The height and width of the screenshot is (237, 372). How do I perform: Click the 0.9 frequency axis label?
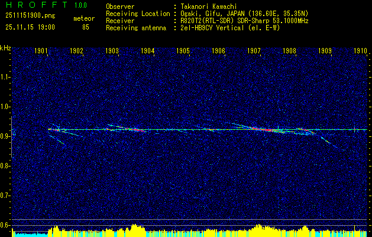tap(5, 136)
